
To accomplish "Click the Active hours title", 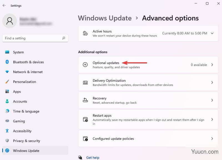I will coord(102,31).
